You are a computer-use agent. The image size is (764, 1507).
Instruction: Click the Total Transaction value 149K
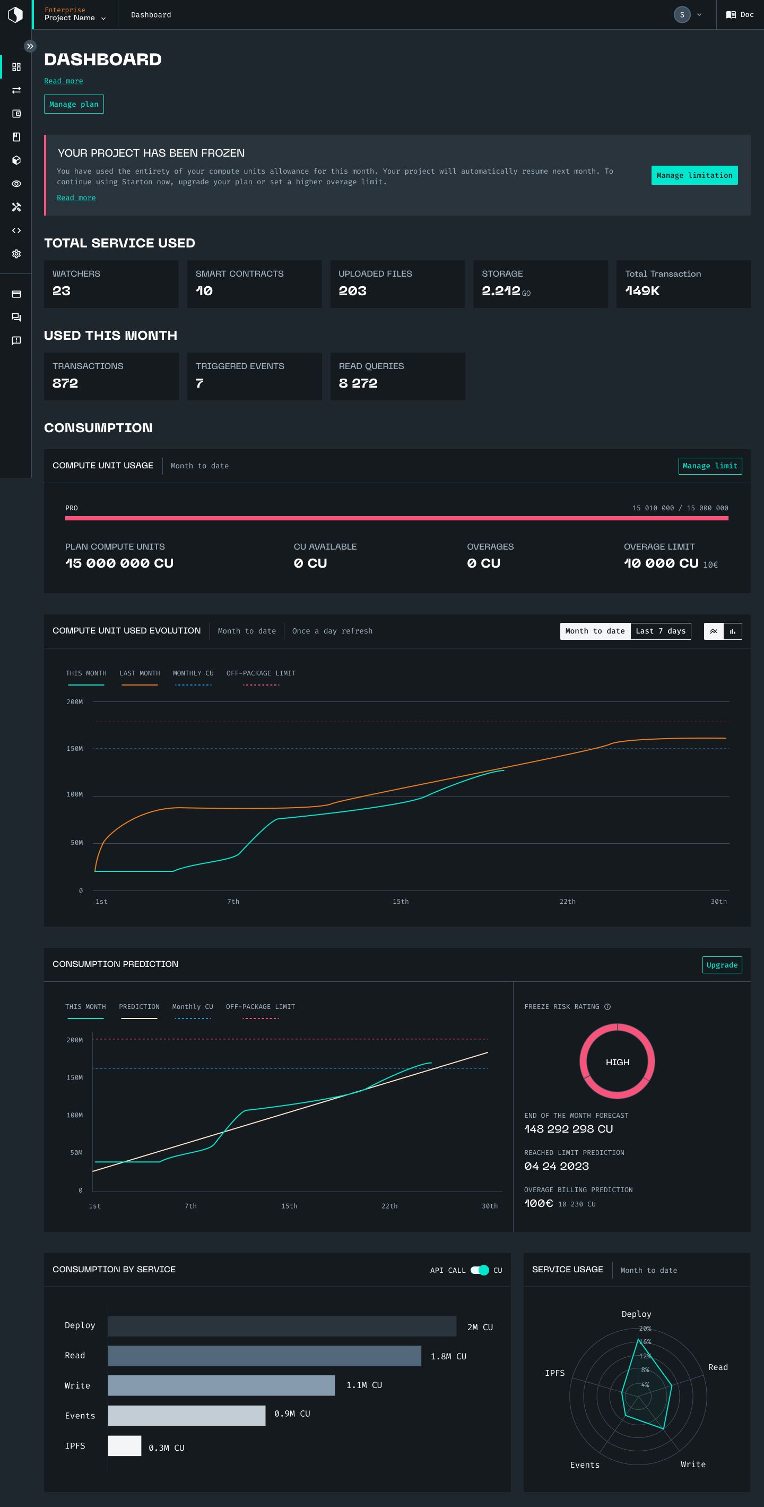(643, 291)
